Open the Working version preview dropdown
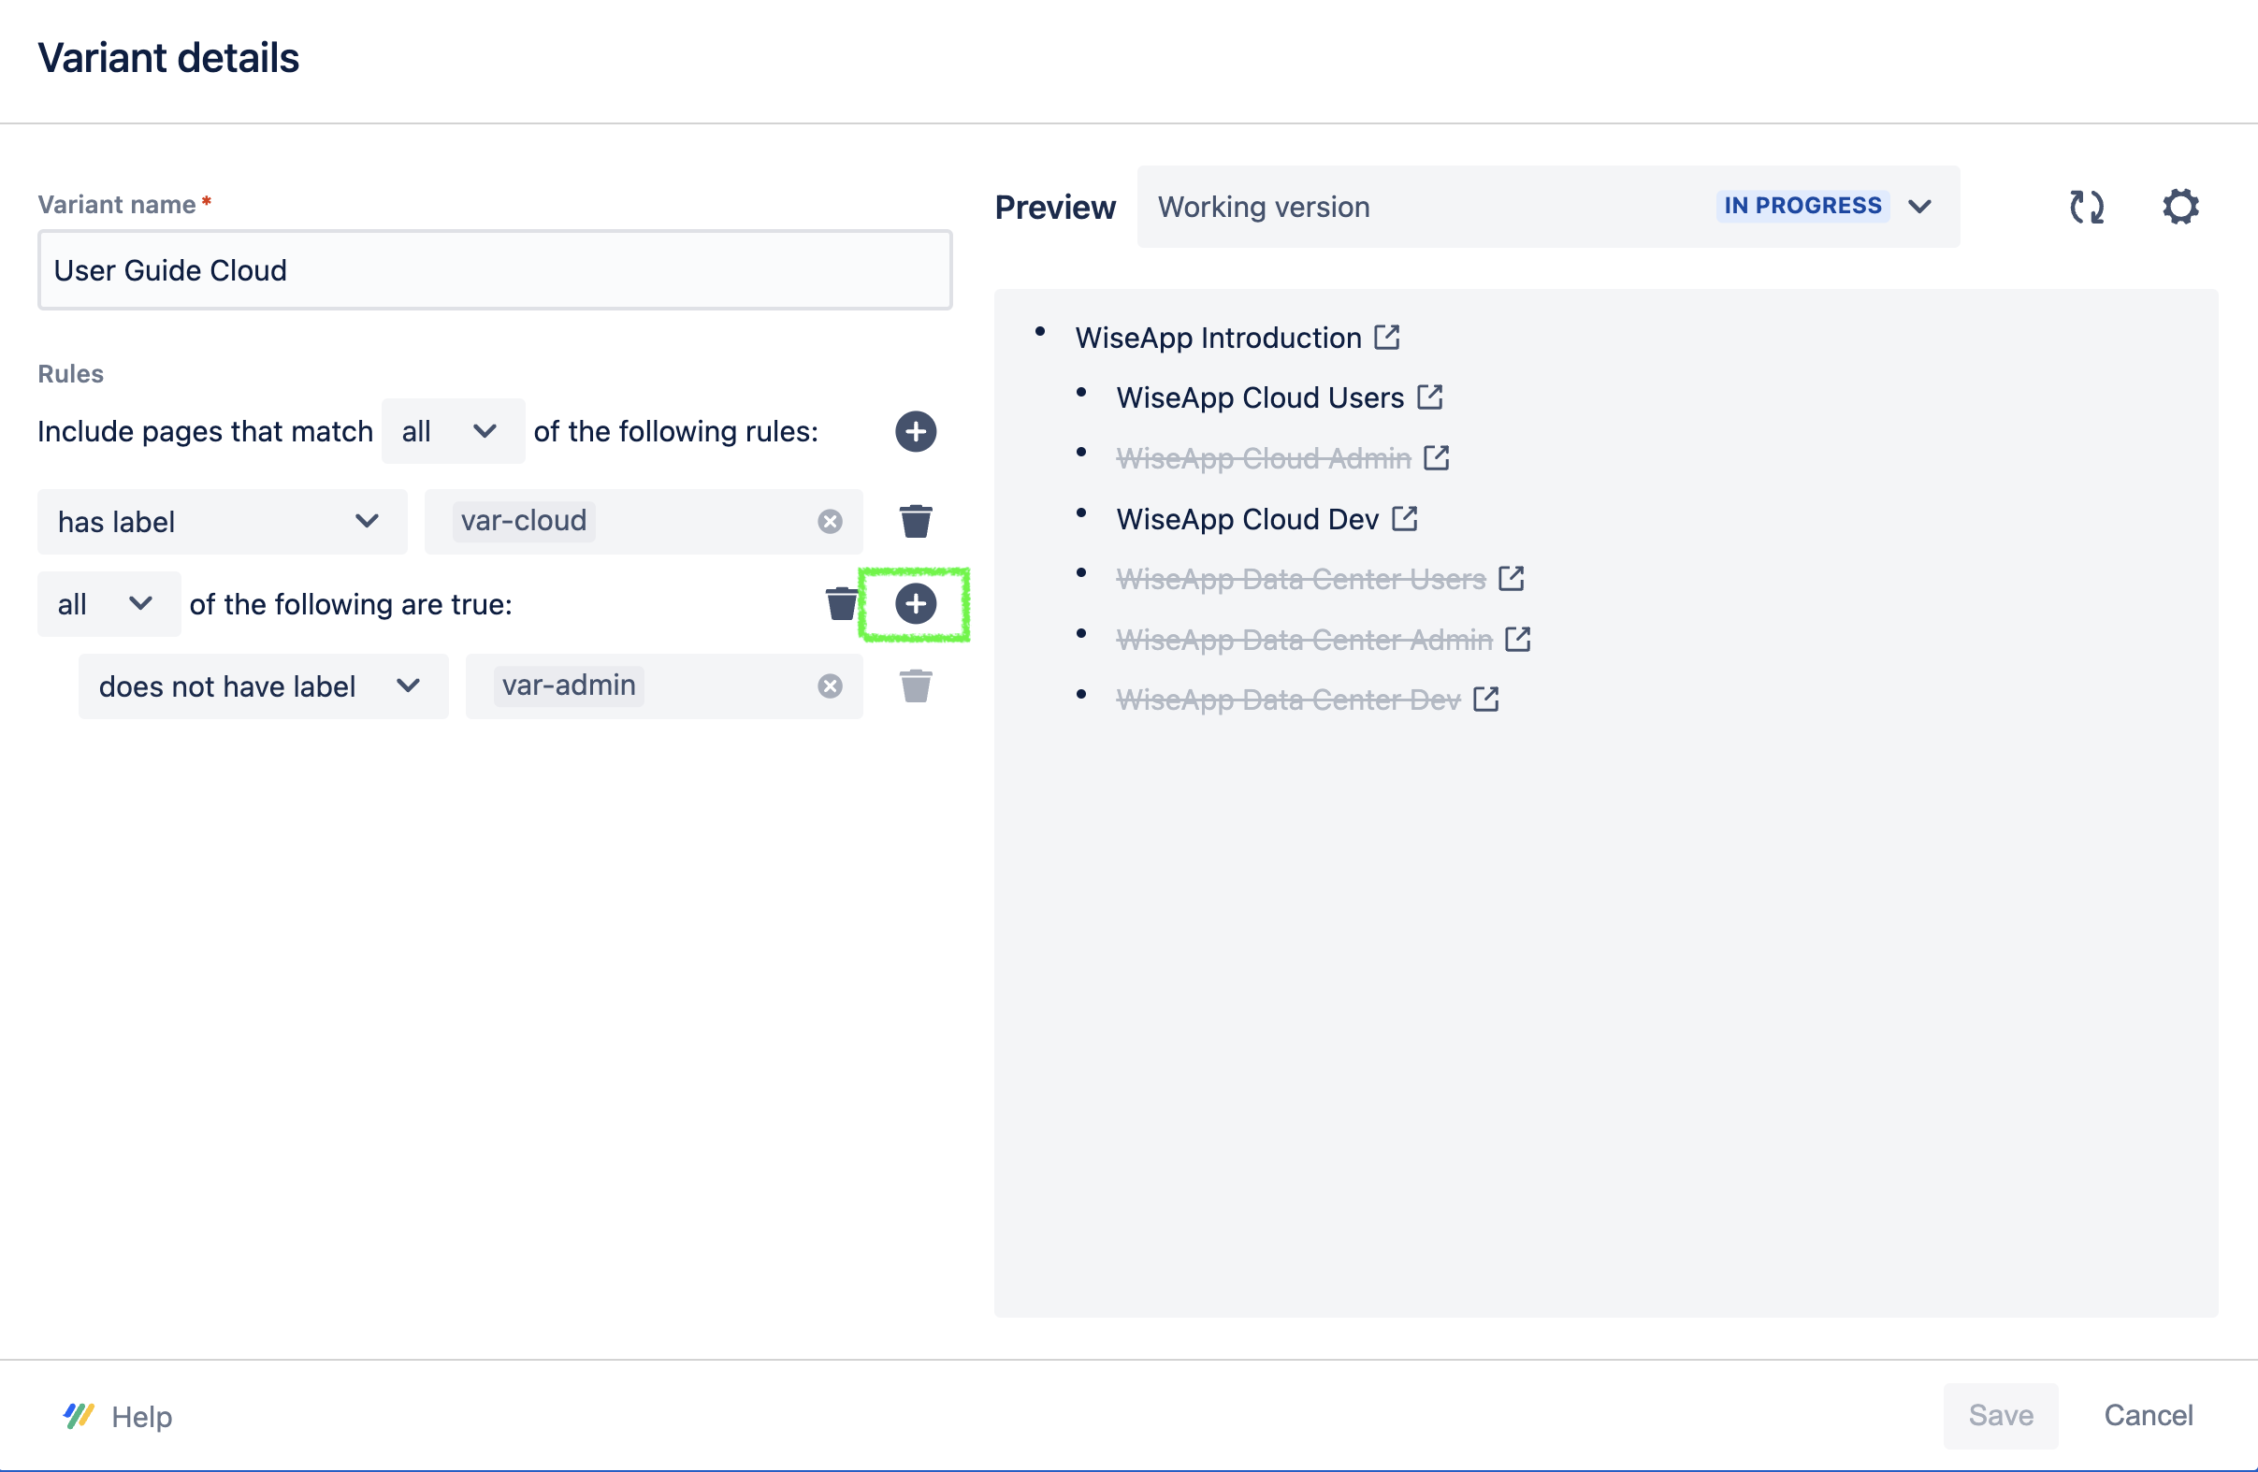 (x=1547, y=207)
